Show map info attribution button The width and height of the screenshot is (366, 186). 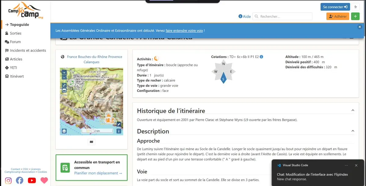(x=119, y=131)
